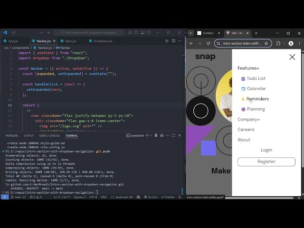Split the editor to the right
The height and width of the screenshot is (228, 304).
tap(173, 41)
